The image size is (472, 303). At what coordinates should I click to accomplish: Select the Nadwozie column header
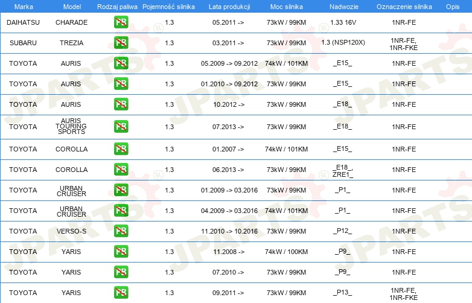point(344,7)
